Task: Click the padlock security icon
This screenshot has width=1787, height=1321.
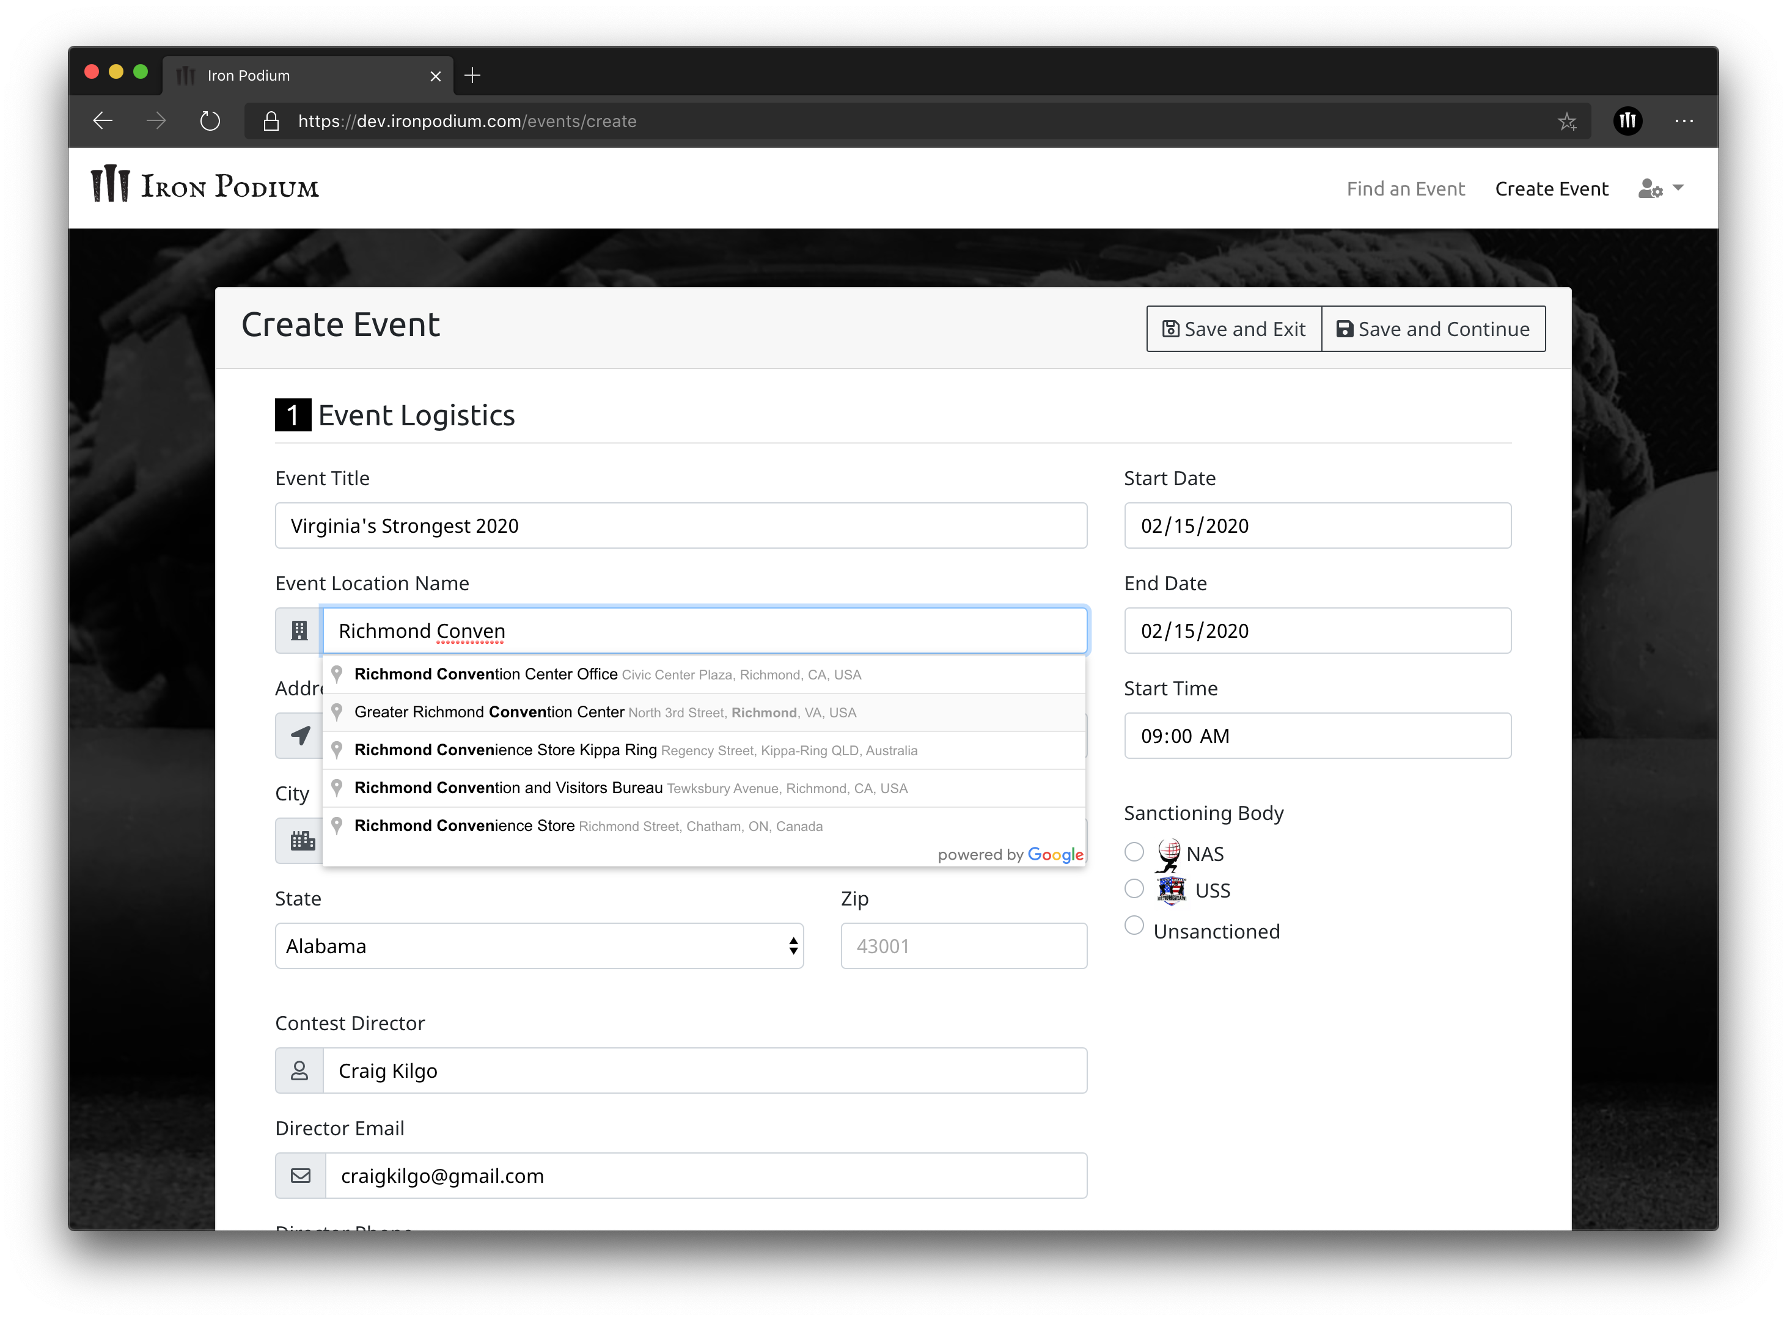Action: point(271,121)
